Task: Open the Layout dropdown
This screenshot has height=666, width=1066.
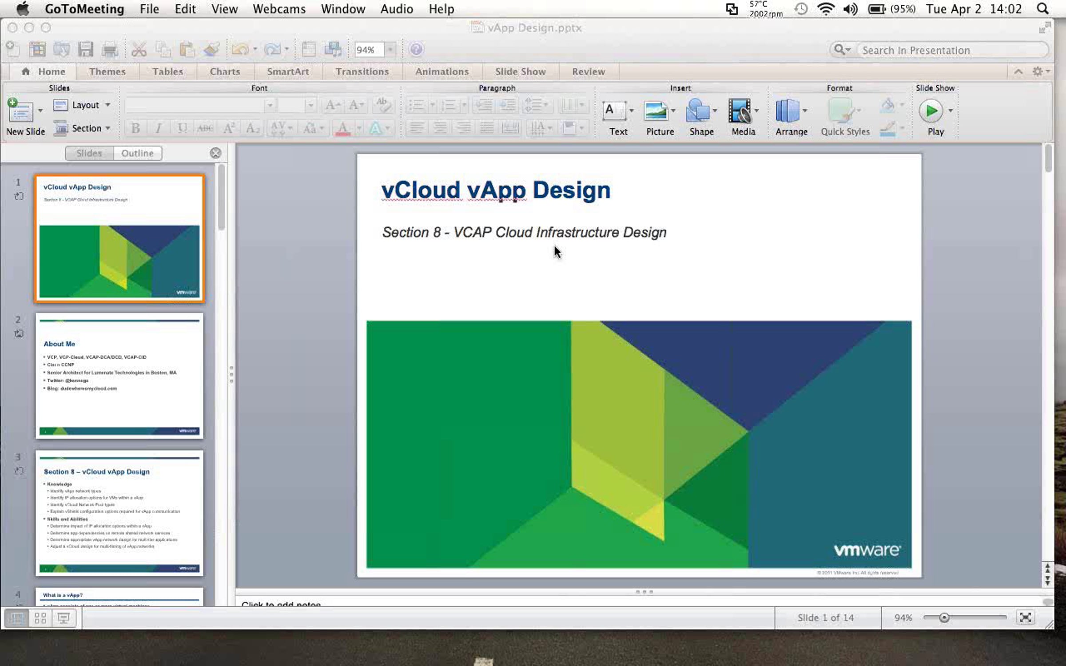Action: point(82,105)
